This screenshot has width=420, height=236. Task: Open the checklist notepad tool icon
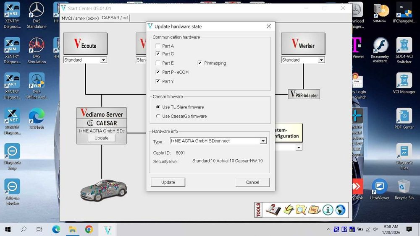click(289, 210)
